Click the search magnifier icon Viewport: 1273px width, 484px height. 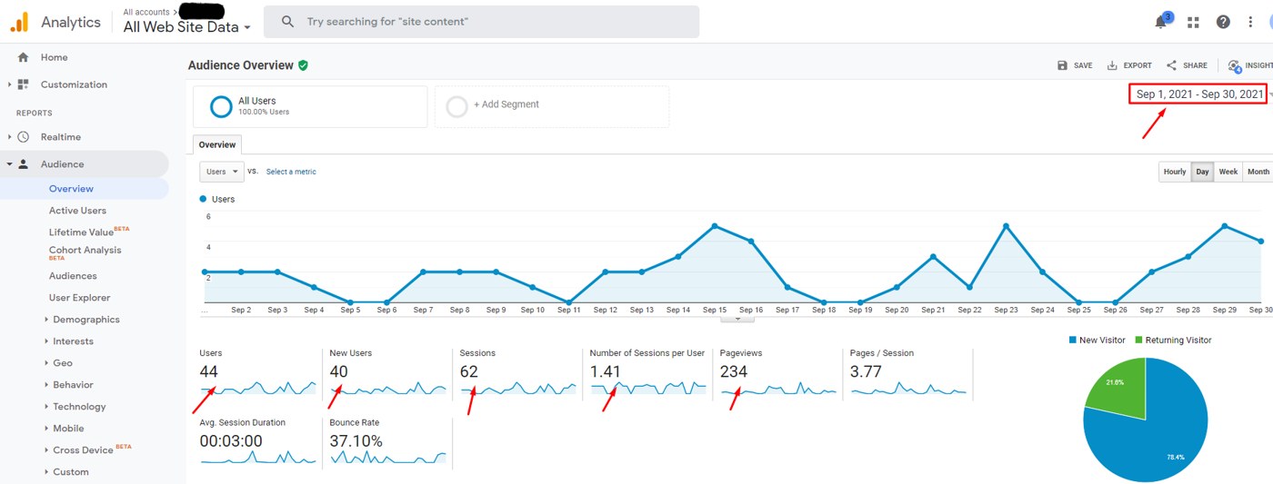(x=287, y=21)
